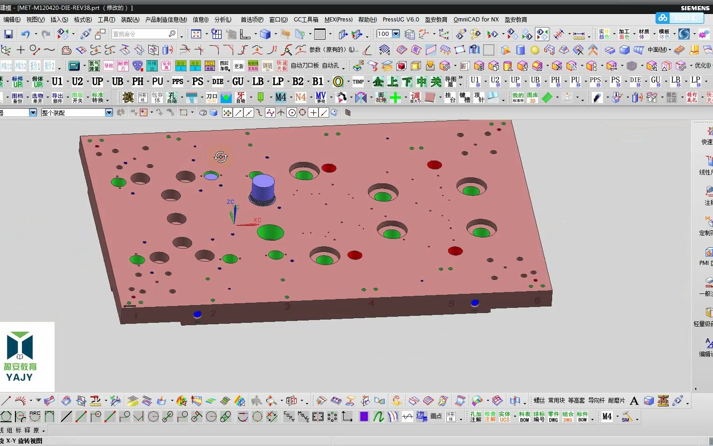This screenshot has width=713, height=446.
Task: Open the 装配(A) menu
Action: tap(130, 20)
